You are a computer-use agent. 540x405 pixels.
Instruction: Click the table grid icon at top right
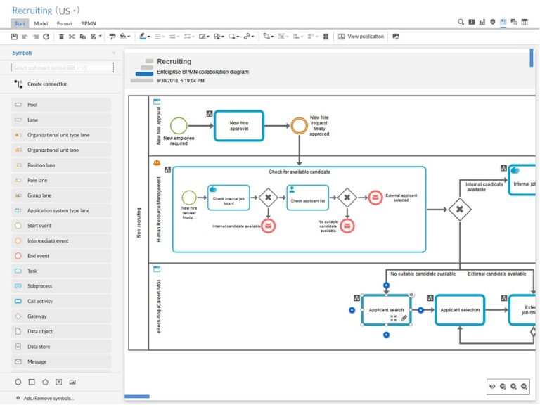point(524,22)
